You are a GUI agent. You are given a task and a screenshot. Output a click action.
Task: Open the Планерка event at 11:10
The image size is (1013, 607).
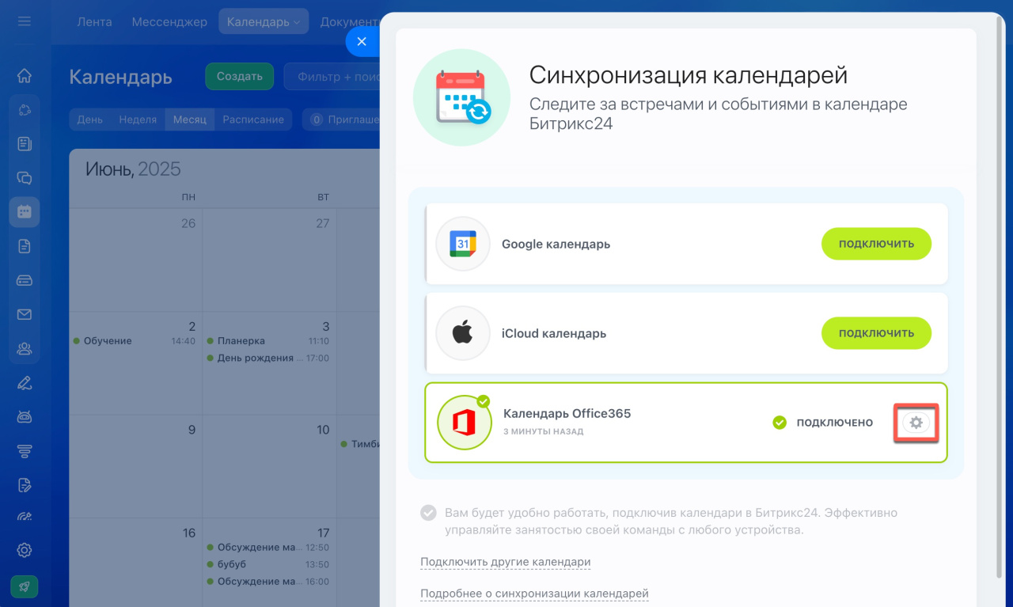268,341
